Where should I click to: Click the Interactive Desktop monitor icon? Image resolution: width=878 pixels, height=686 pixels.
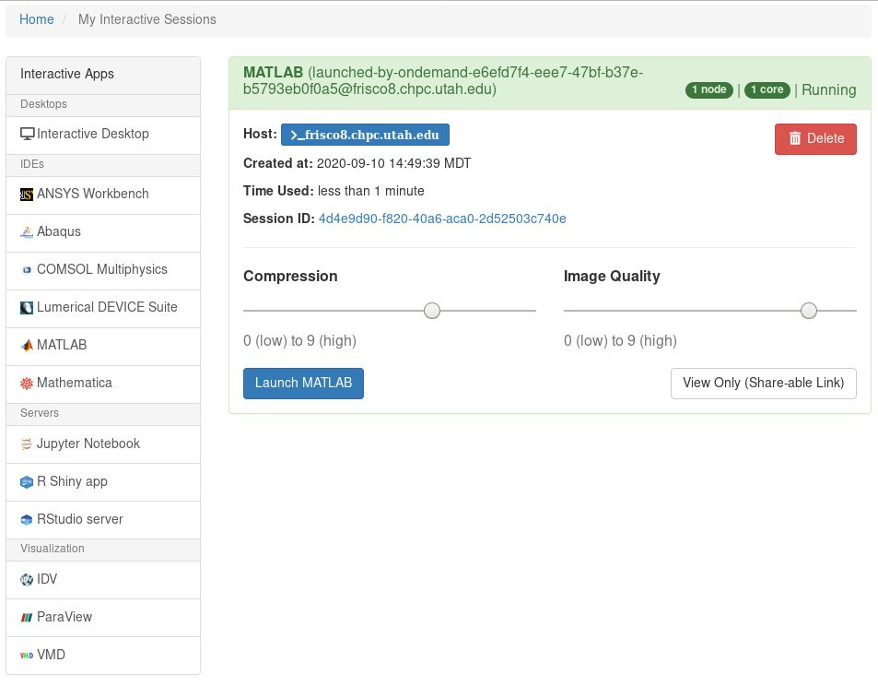tap(27, 134)
